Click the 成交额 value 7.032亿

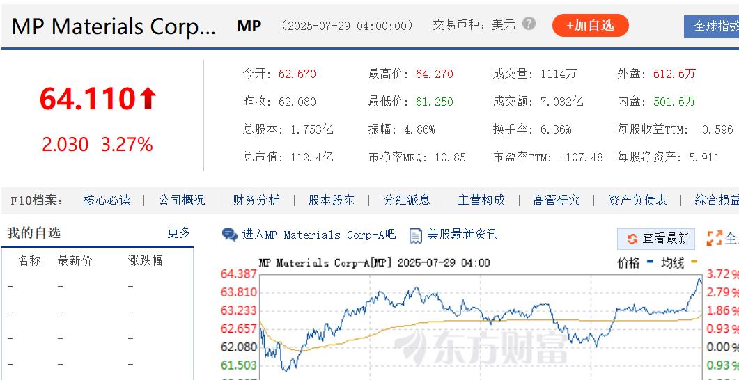point(562,102)
